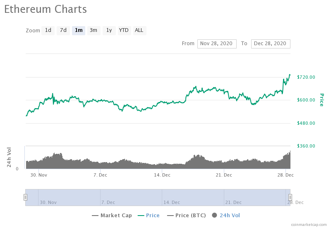The height and width of the screenshot is (228, 331).
Task: Select the vertical Price axis title
Action: point(322,100)
